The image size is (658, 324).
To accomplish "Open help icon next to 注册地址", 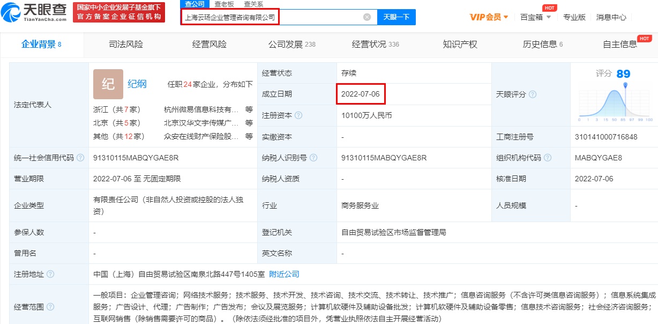I will 50,274.
